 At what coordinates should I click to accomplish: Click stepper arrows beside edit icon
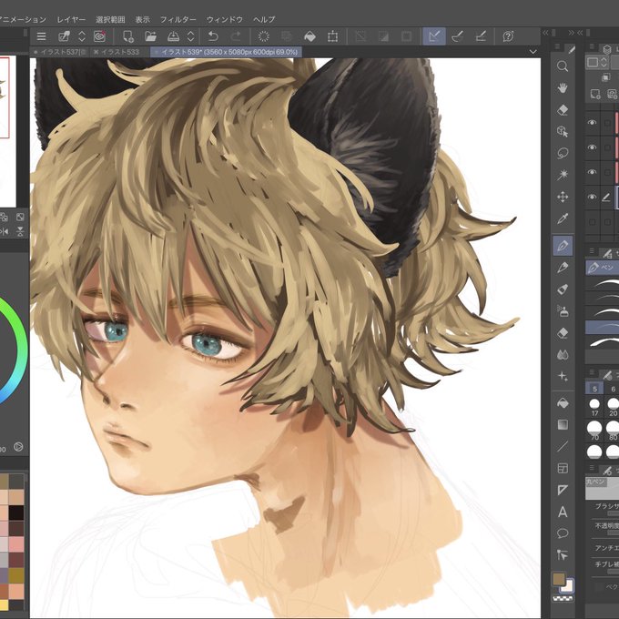point(82,36)
